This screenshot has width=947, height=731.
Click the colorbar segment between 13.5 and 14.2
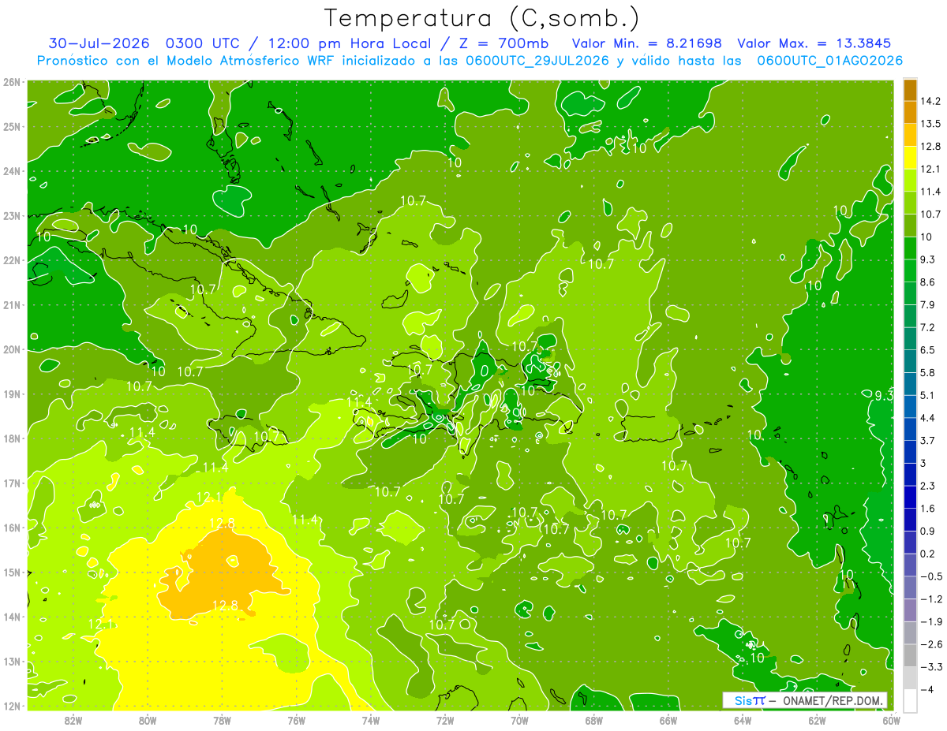point(910,113)
